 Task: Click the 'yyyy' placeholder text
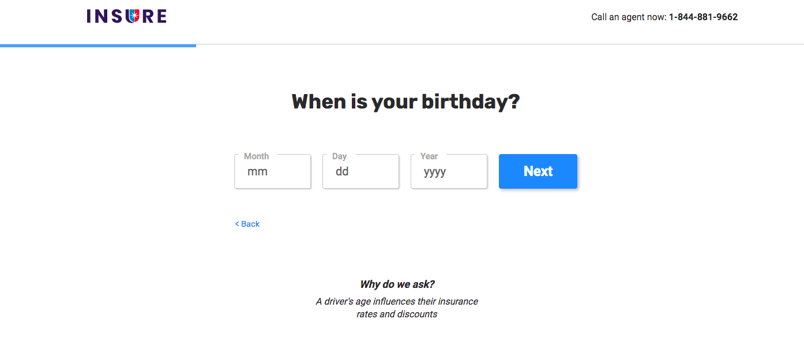coord(435,171)
